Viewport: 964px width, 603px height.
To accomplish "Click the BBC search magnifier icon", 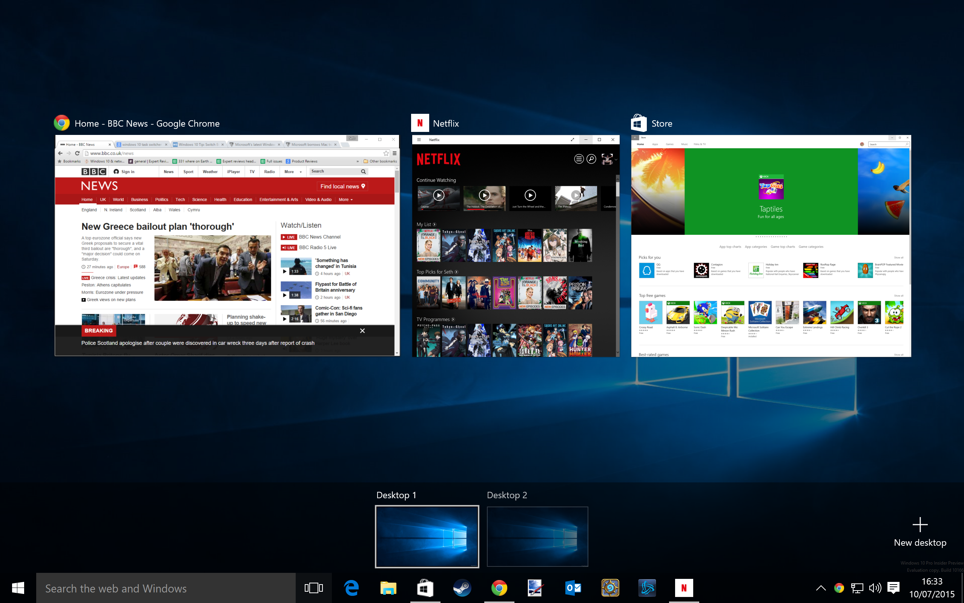I will (363, 171).
